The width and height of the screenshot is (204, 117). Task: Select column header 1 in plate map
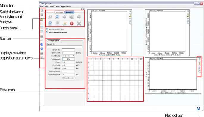91,59
